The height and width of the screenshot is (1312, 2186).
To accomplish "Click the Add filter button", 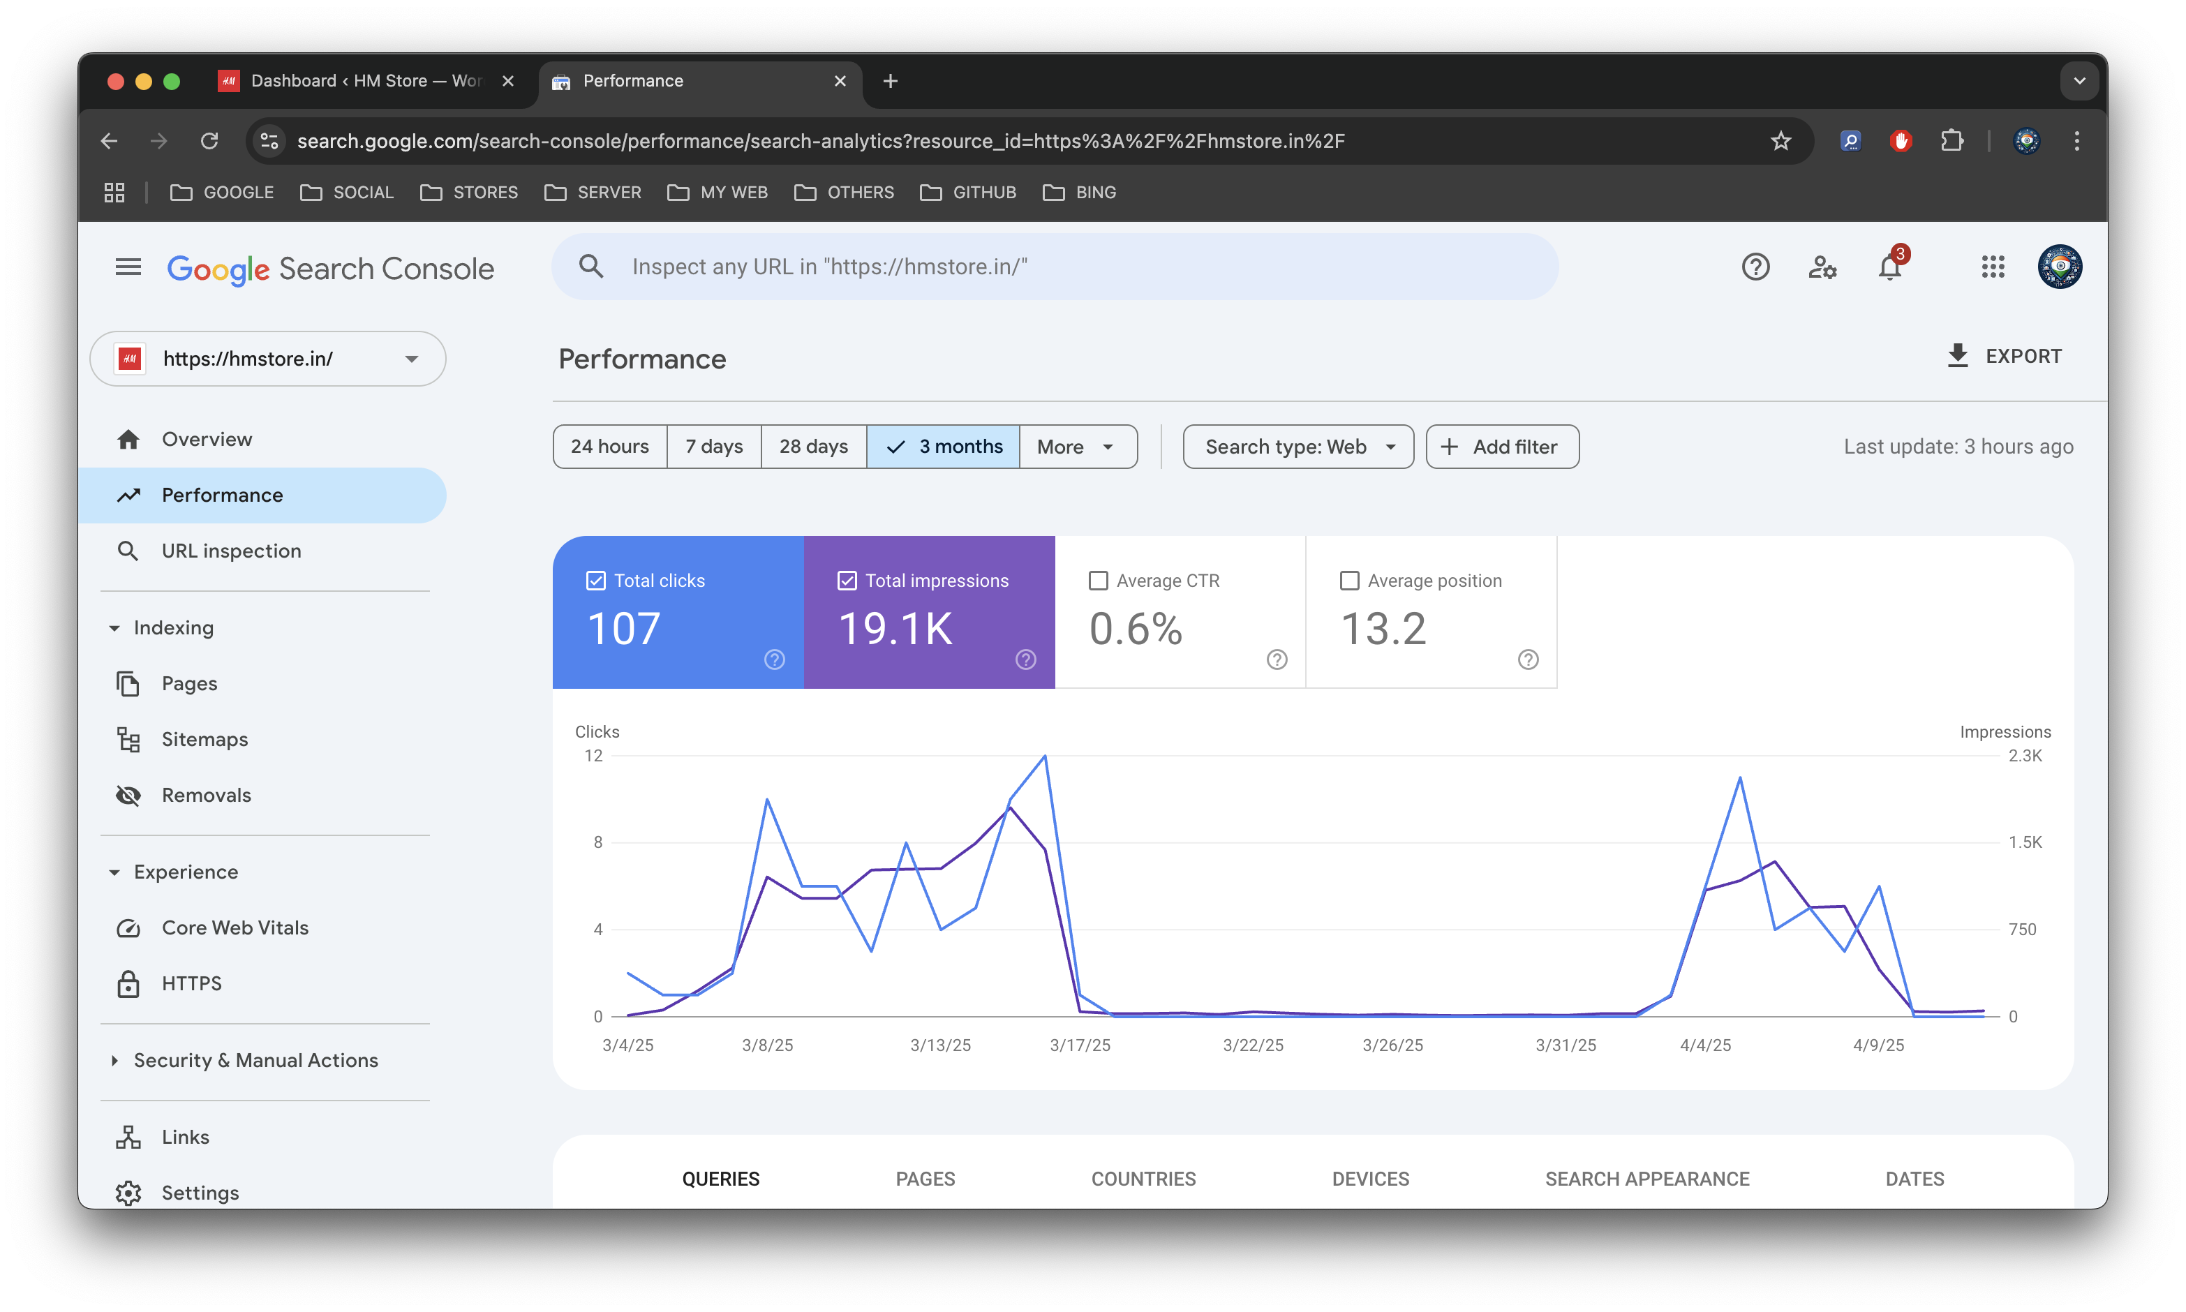I will [1502, 447].
